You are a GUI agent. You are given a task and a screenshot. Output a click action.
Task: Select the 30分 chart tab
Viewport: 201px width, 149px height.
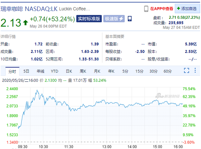153,71
